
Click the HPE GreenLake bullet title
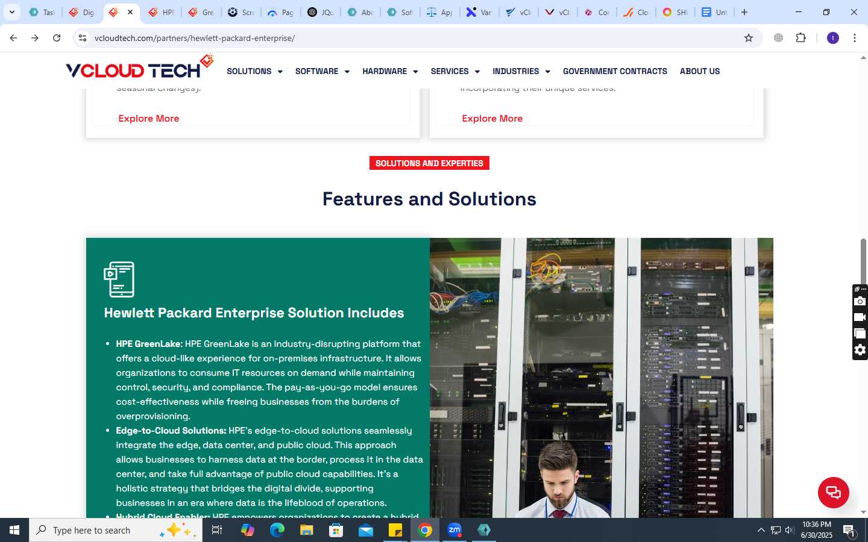pos(149,344)
